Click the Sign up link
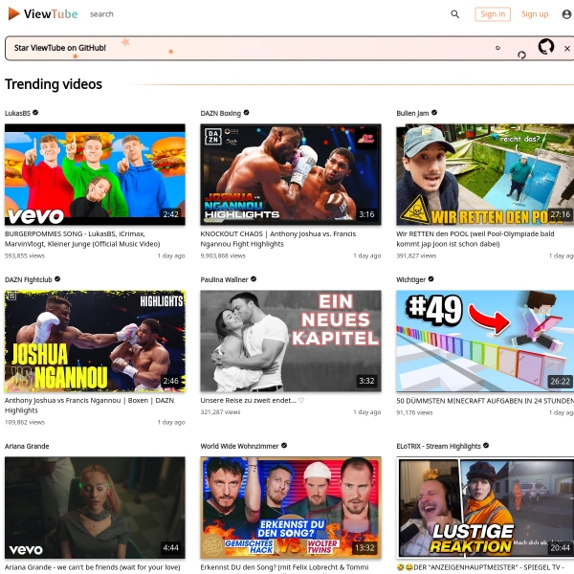The image size is (574, 574). [x=535, y=14]
